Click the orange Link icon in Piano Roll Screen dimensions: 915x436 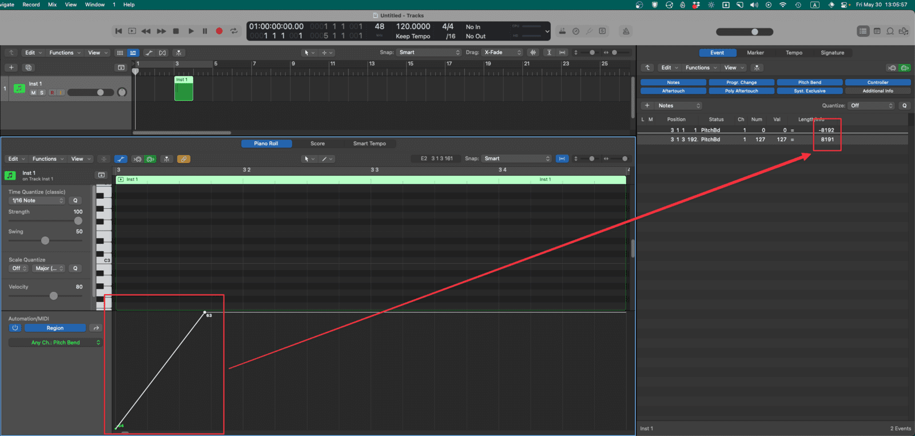184,159
